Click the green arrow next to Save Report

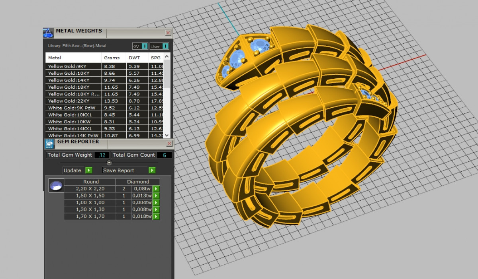[152, 170]
